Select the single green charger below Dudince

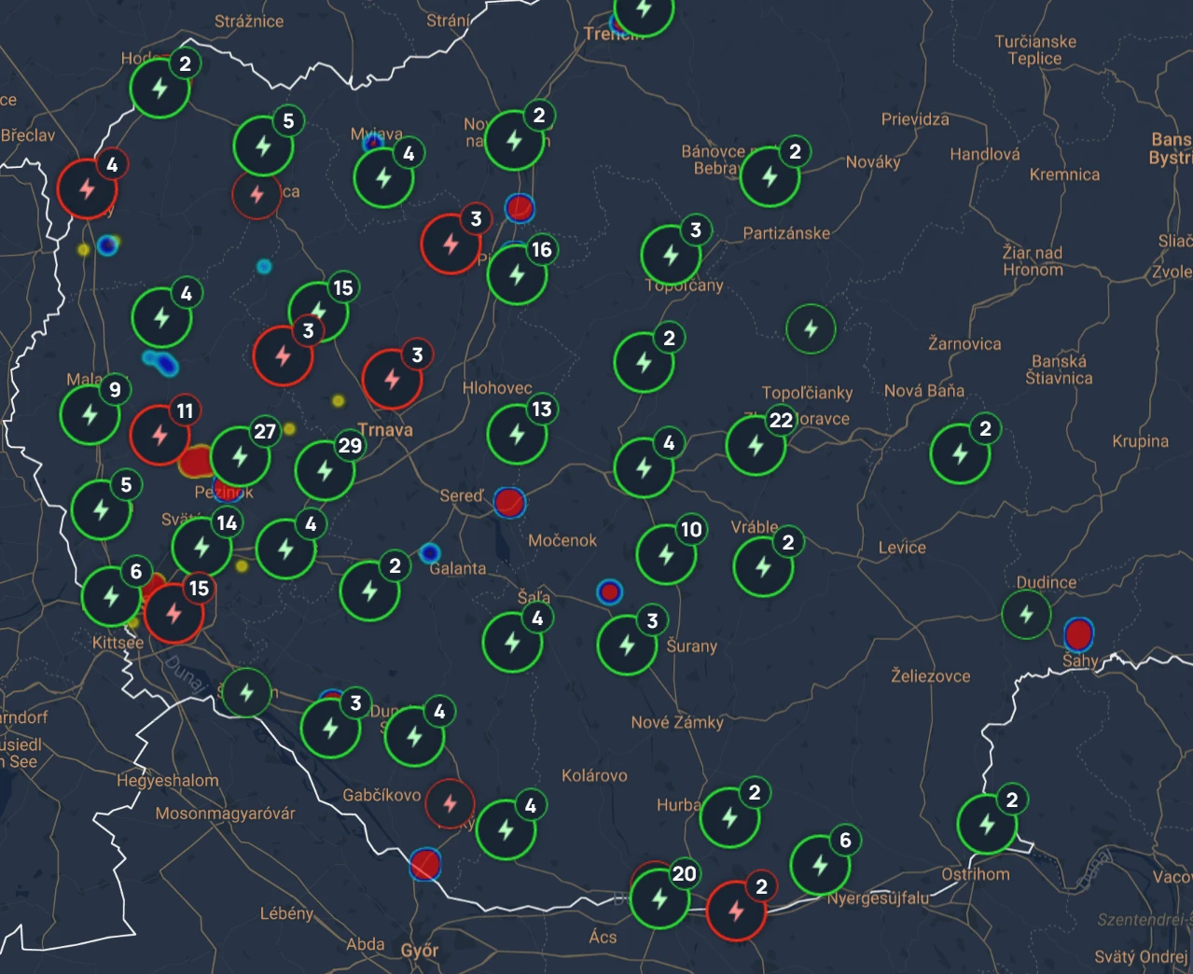point(1026,614)
